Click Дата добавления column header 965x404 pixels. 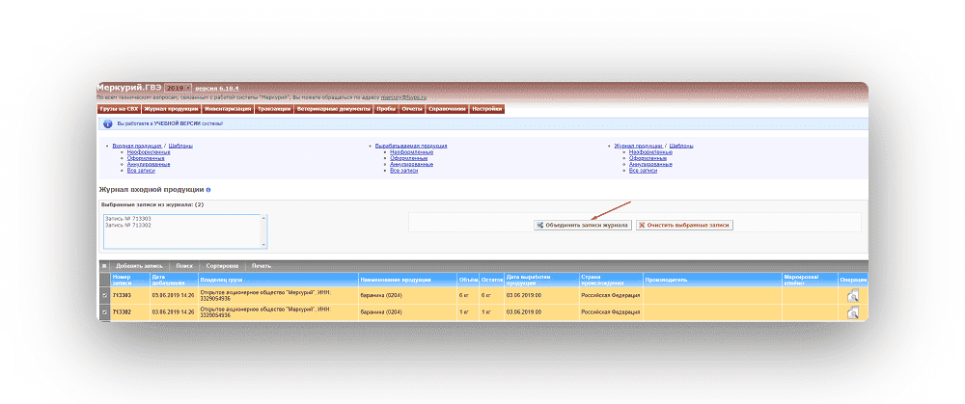click(x=174, y=280)
